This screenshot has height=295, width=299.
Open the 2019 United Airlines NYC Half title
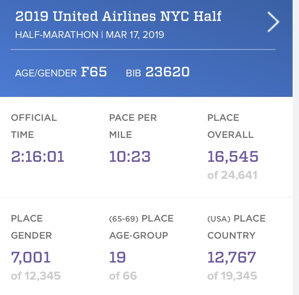click(118, 17)
